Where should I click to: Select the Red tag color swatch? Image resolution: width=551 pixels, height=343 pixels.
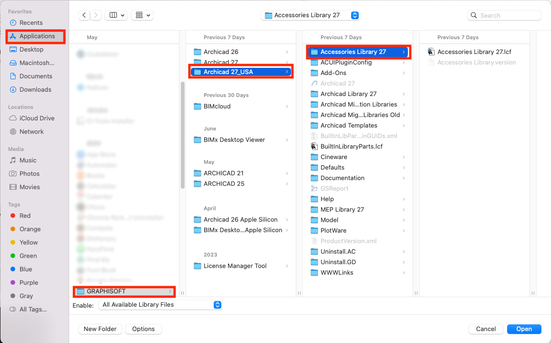click(x=11, y=215)
